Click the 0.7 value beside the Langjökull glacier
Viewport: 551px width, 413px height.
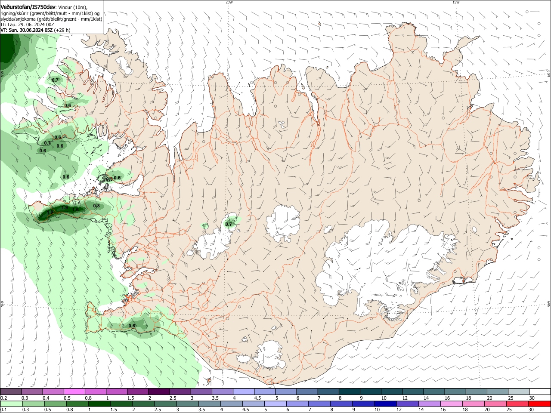229,224
